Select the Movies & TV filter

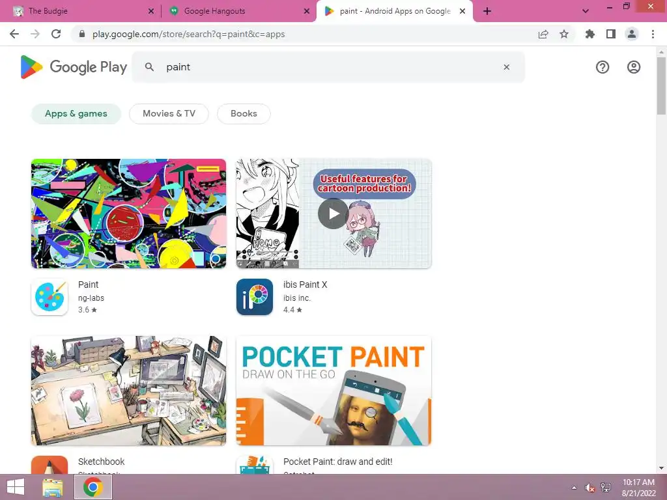[169, 113]
